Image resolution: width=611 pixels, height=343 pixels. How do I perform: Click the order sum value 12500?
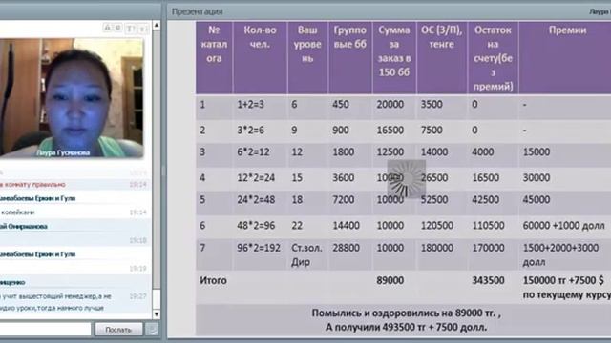point(390,151)
